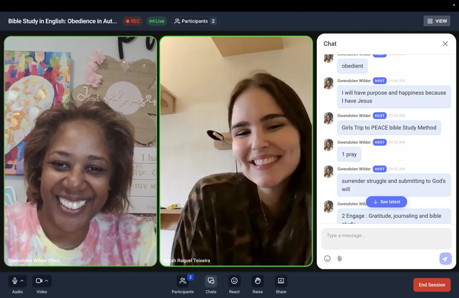Open the VIEW layout menu
This screenshot has width=459, height=298.
[x=437, y=21]
